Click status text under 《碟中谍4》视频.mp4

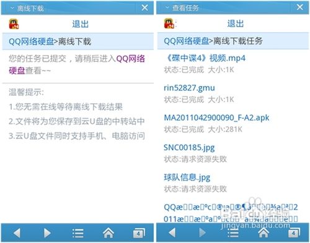pyautogui.click(x=199, y=70)
